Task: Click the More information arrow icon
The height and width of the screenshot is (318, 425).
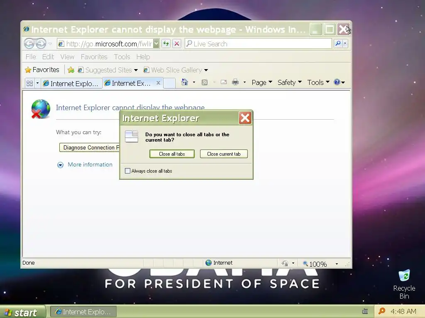Action: (x=60, y=165)
